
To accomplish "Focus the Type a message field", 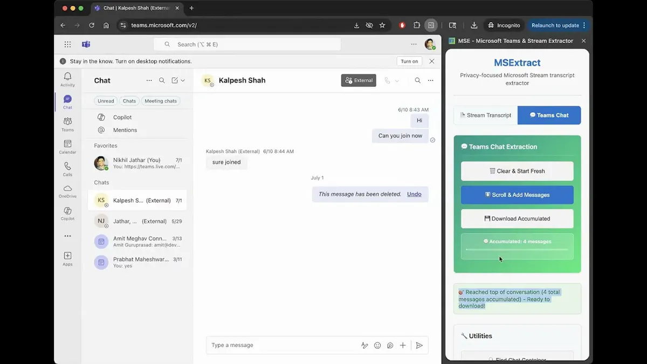I will (283, 345).
